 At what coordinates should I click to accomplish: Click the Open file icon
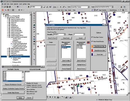5,7
